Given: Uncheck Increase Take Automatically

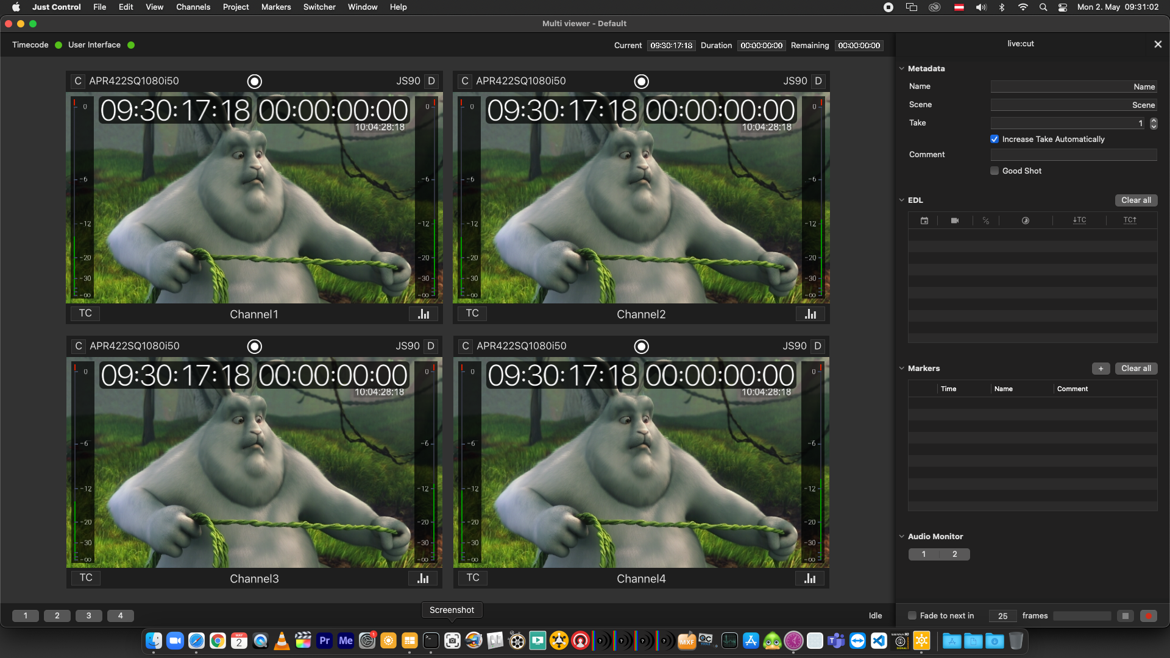Looking at the screenshot, I should tap(994, 139).
